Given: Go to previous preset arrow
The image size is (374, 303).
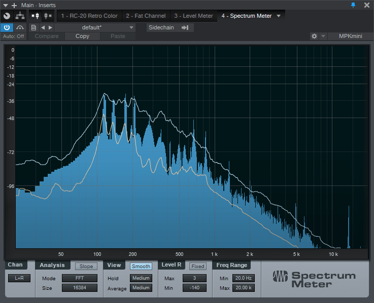Looking at the screenshot, I should point(43,27).
